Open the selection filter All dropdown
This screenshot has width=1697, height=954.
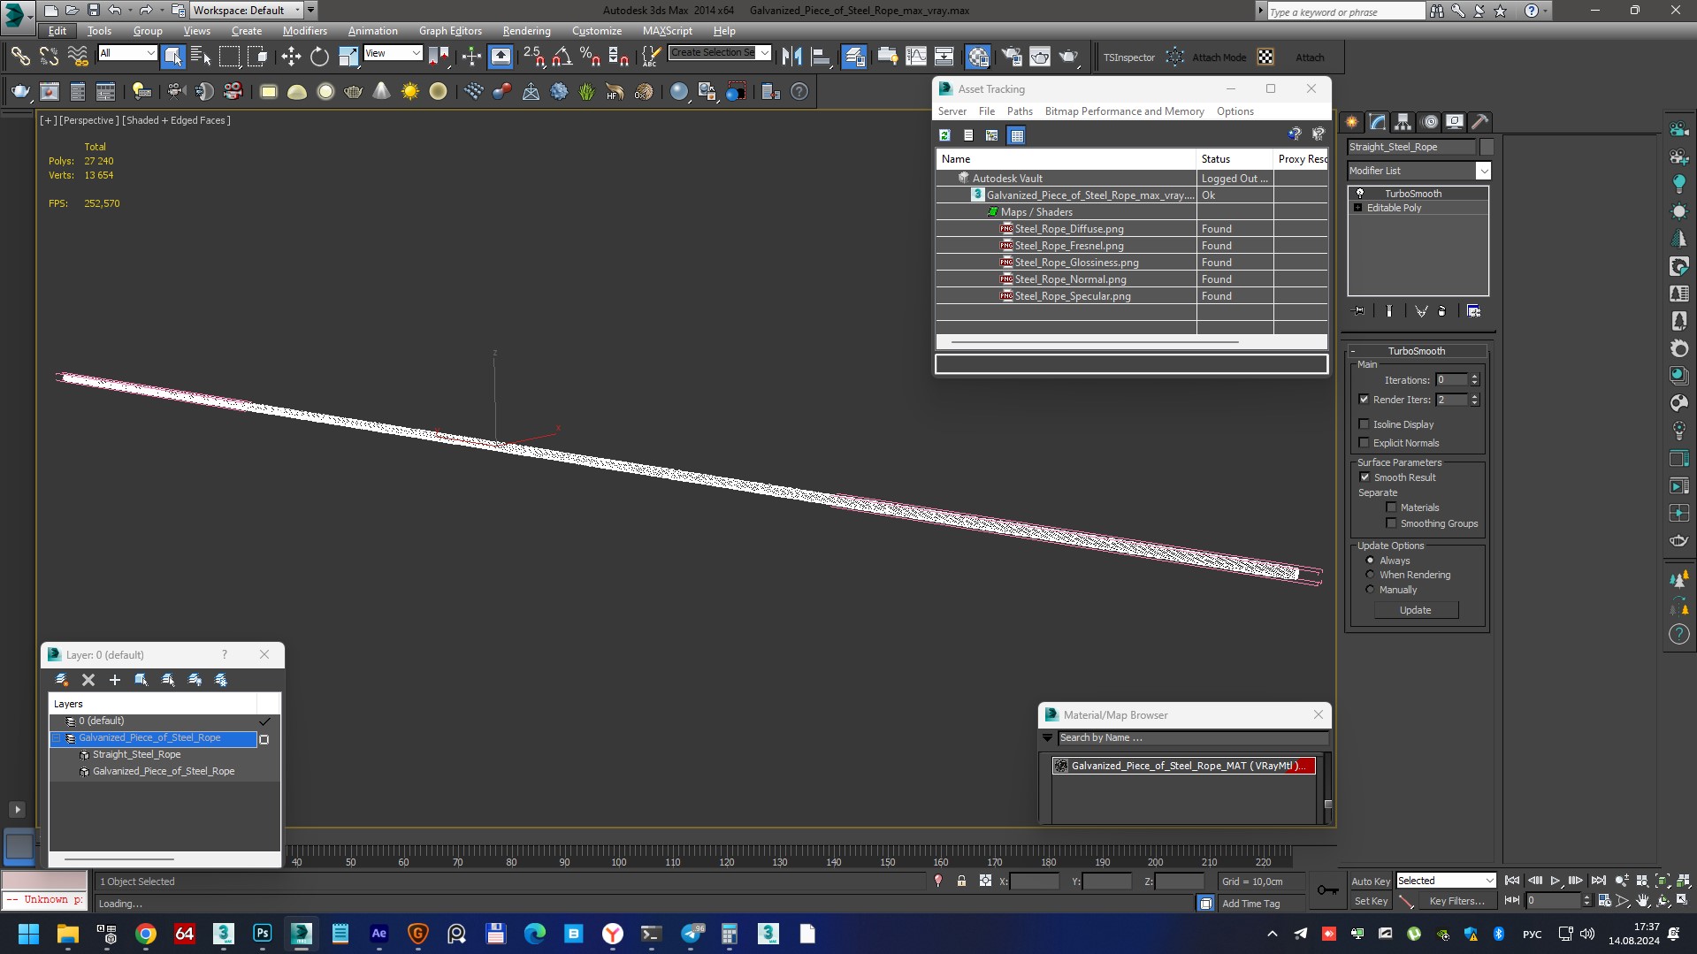coord(127,53)
